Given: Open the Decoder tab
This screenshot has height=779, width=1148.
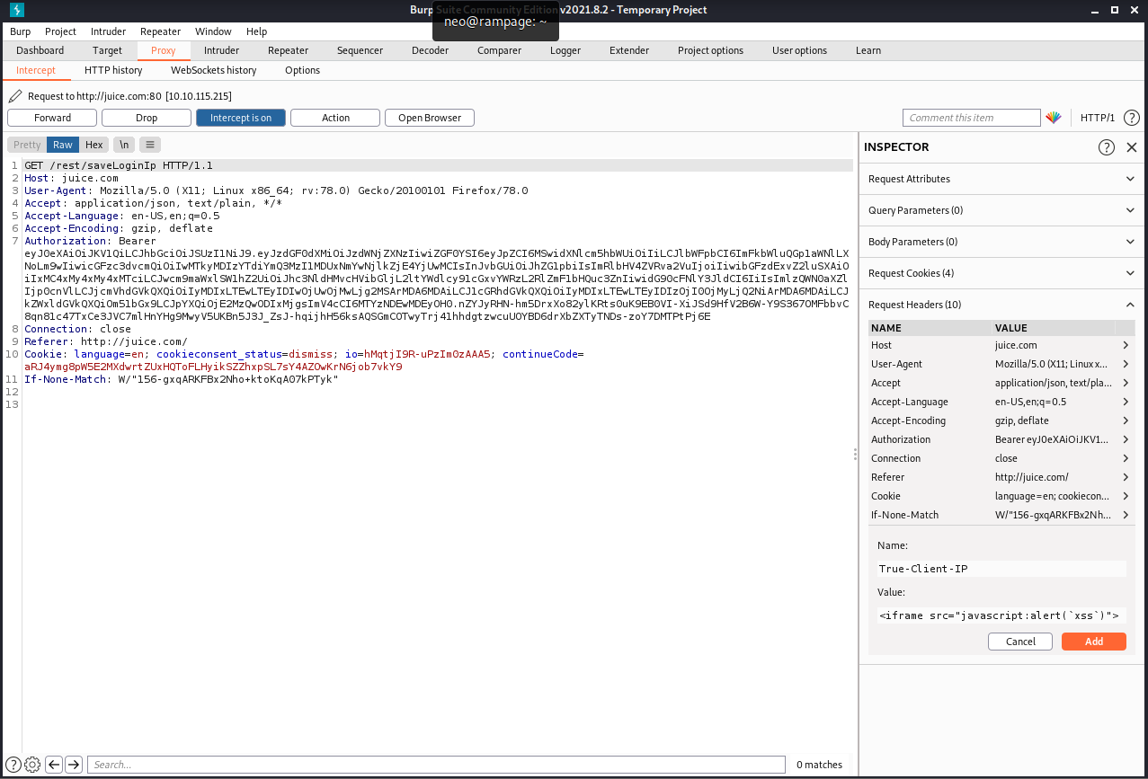Looking at the screenshot, I should pos(430,50).
